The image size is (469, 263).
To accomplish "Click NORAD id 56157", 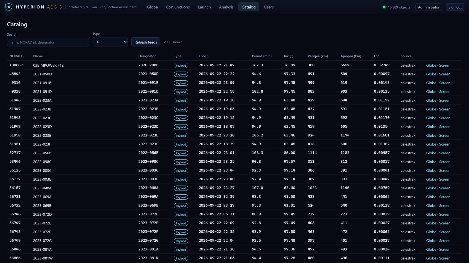I will point(15,188).
